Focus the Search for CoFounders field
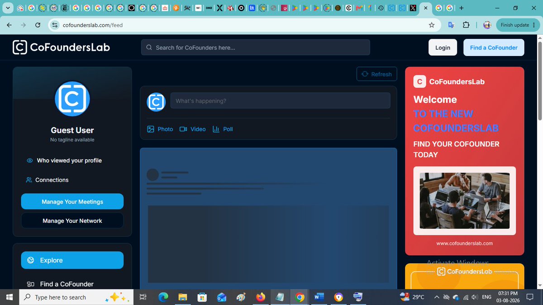The image size is (543, 305). point(256,47)
